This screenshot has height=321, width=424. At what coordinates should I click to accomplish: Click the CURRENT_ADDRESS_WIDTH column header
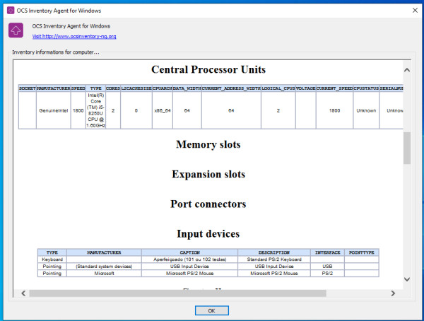231,88
